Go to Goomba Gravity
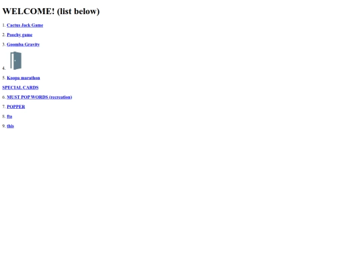This screenshot has height=272, width=363. click(23, 44)
